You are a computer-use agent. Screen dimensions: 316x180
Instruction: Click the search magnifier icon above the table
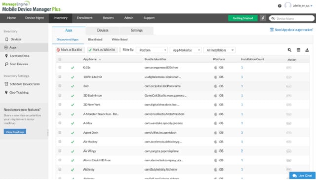pyautogui.click(x=289, y=50)
